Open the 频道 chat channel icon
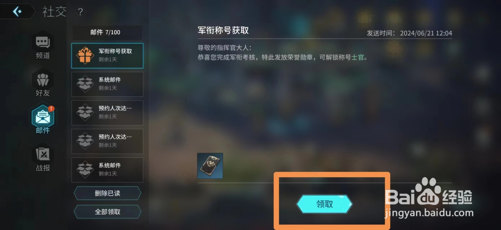The width and height of the screenshot is (501, 230). pos(43,42)
